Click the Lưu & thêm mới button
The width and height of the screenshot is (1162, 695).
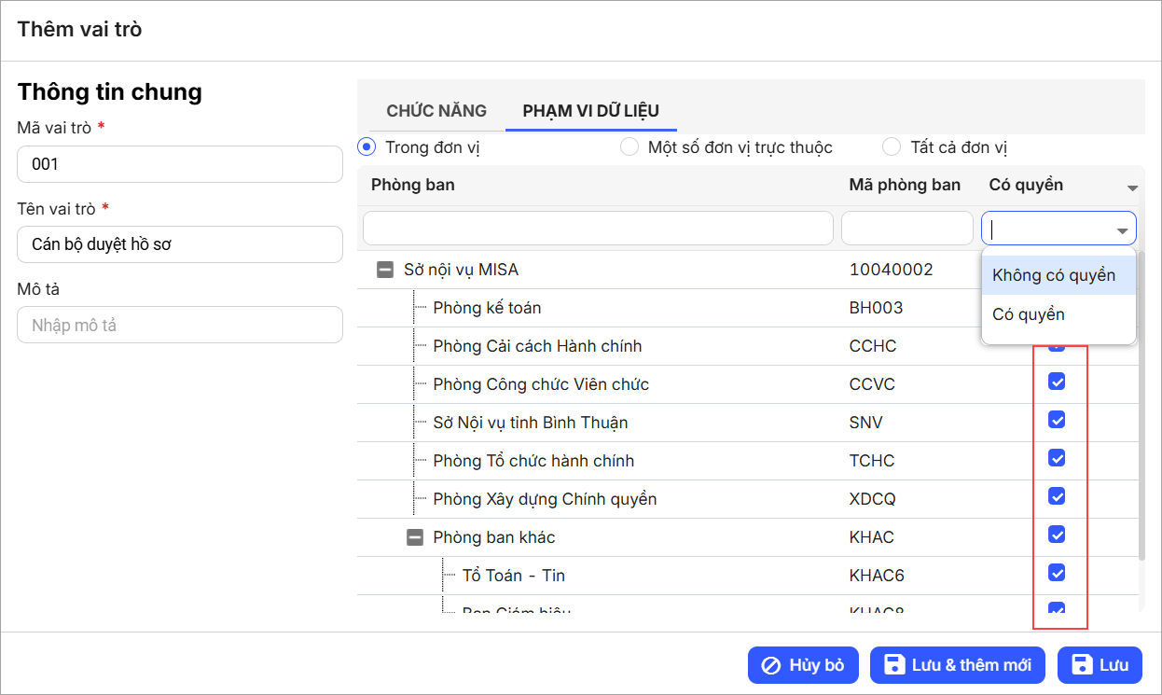pos(958,665)
